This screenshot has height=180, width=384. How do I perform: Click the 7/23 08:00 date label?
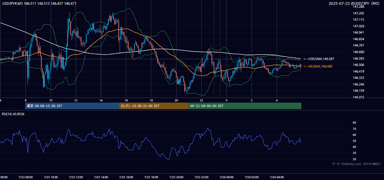tap(26, 177)
